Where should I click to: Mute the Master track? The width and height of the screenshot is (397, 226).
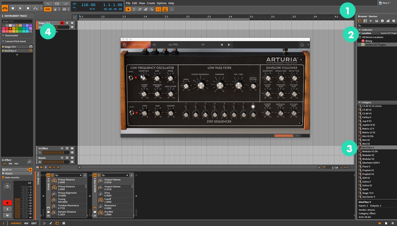point(72,158)
